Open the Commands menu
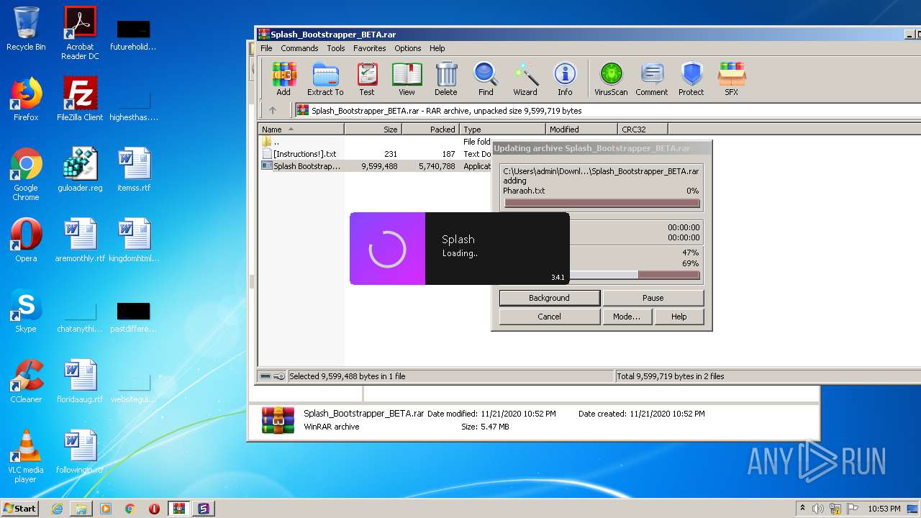 tap(299, 48)
